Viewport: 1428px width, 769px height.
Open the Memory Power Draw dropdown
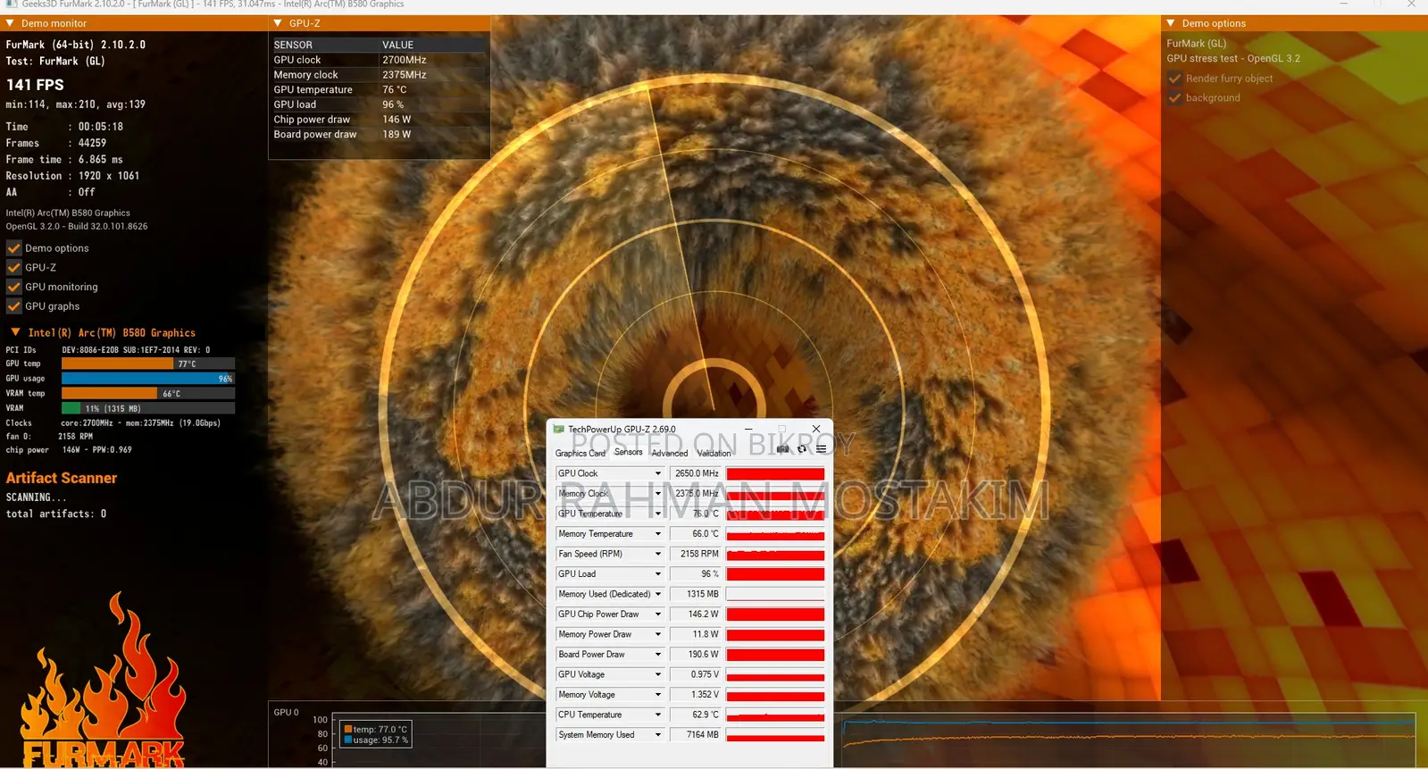point(658,635)
